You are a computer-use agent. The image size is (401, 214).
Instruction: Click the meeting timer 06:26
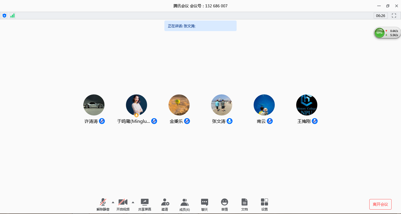click(x=380, y=16)
